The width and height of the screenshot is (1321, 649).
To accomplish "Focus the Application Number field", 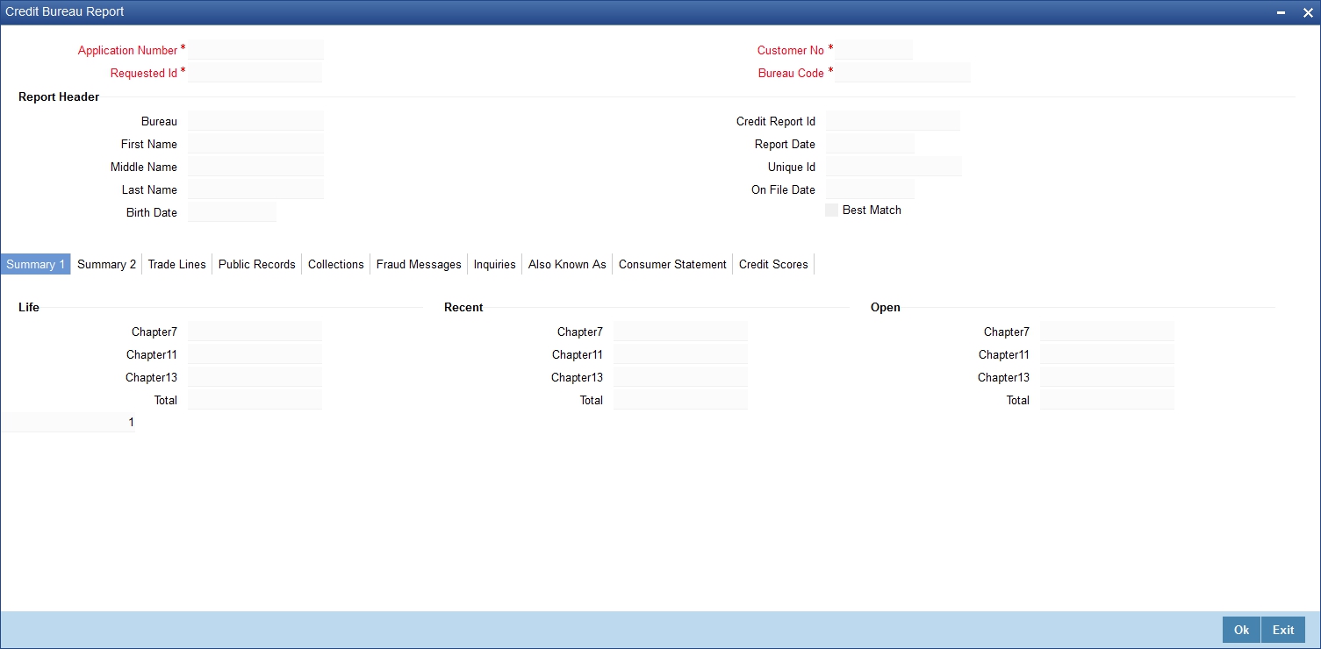I will pyautogui.click(x=255, y=50).
